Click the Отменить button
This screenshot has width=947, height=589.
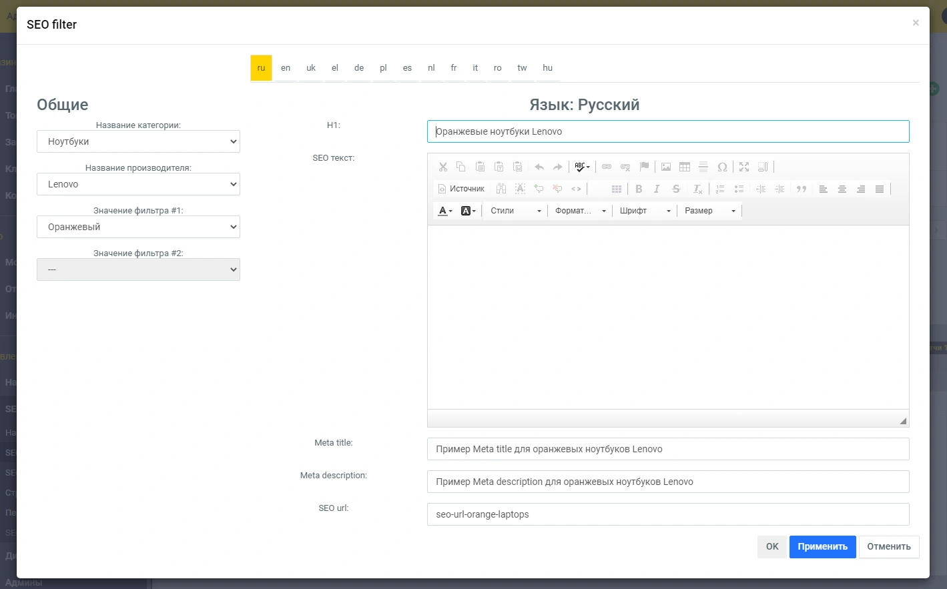[888, 546]
